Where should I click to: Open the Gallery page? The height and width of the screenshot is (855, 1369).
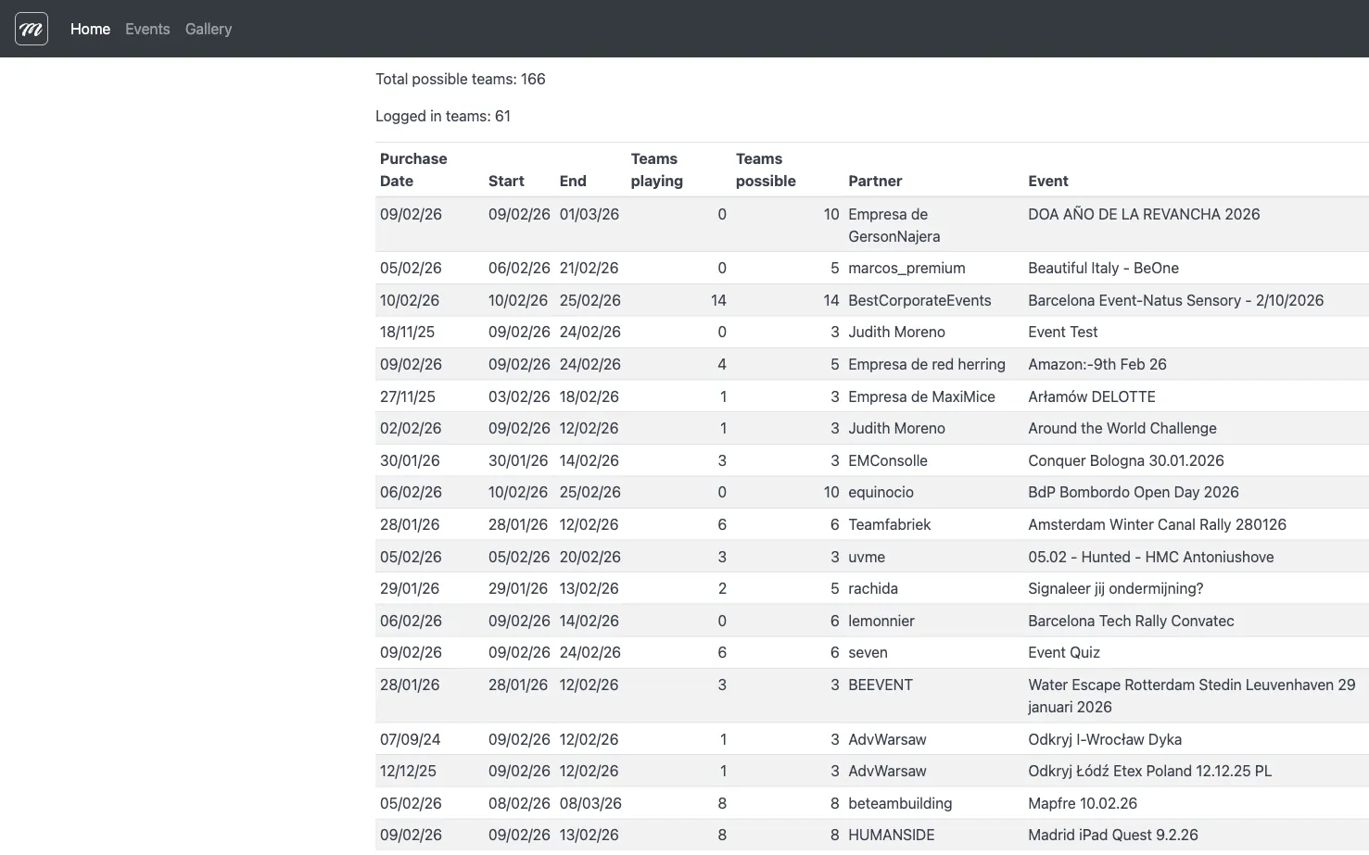click(208, 29)
